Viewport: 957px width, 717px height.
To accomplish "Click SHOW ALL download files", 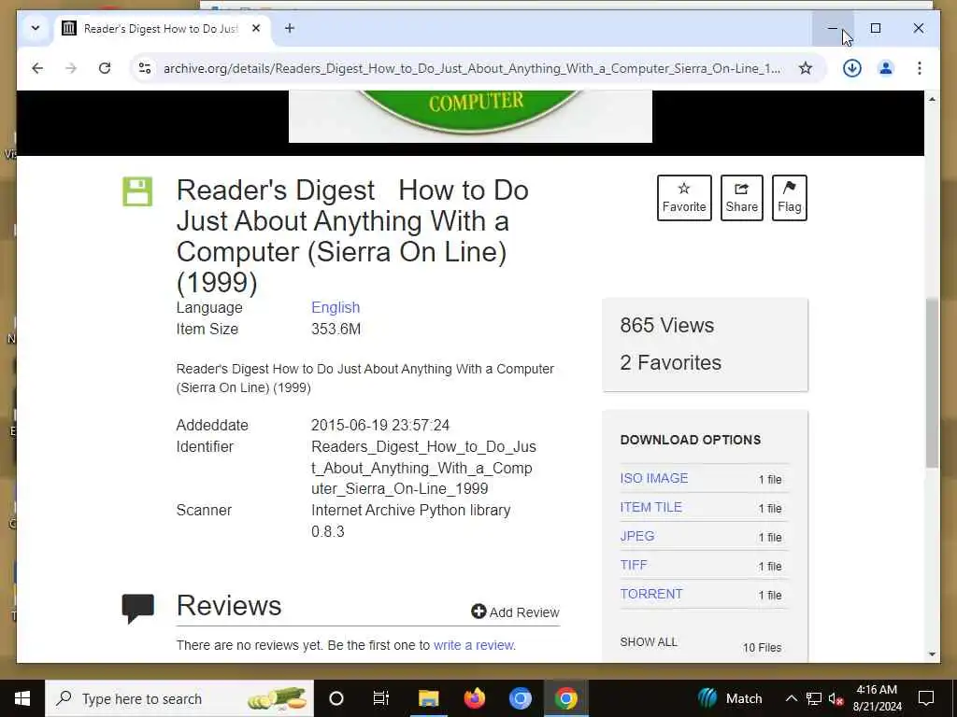I will coord(649,642).
